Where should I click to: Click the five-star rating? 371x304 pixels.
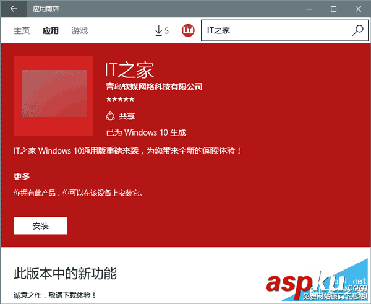click(x=120, y=99)
